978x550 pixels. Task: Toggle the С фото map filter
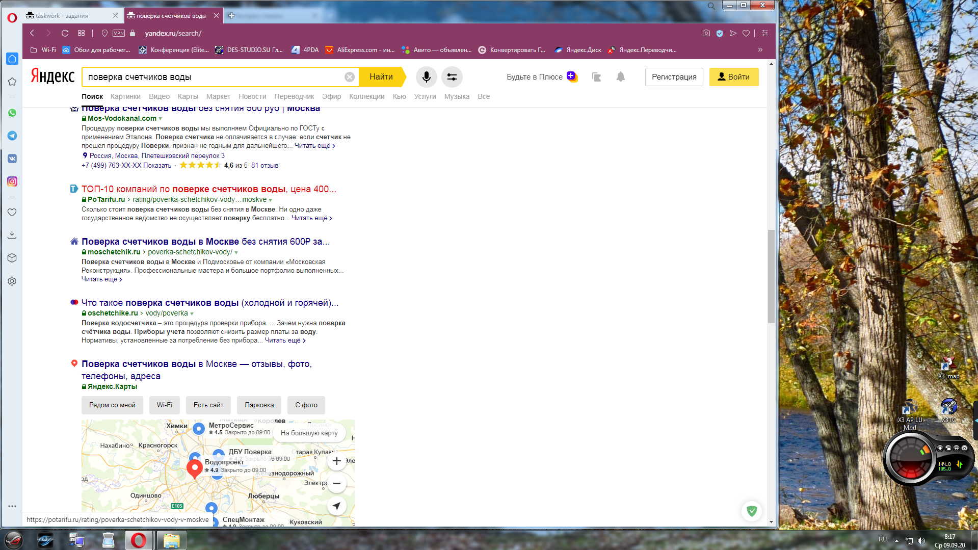306,405
